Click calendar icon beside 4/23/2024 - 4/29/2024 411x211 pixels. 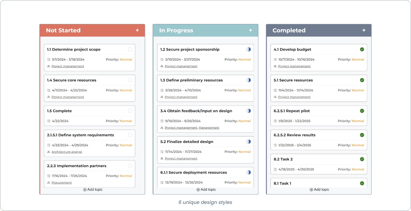coord(49,145)
